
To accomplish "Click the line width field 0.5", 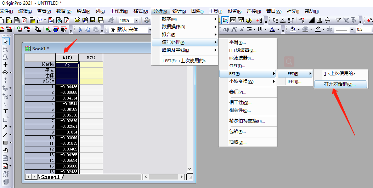I will (363, 30).
